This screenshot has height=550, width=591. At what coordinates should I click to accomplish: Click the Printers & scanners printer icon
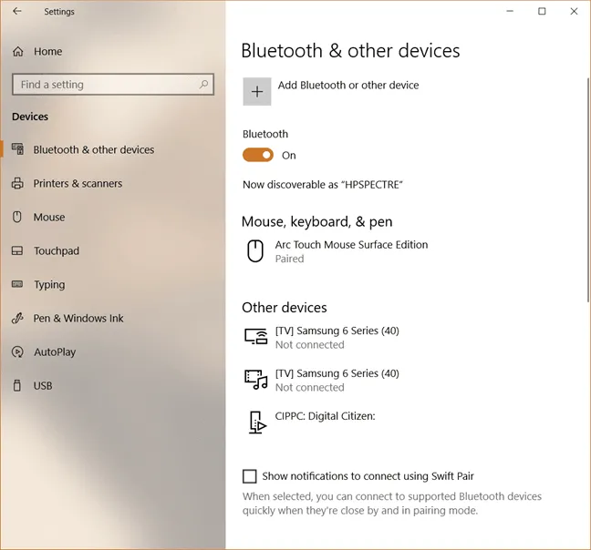click(17, 184)
